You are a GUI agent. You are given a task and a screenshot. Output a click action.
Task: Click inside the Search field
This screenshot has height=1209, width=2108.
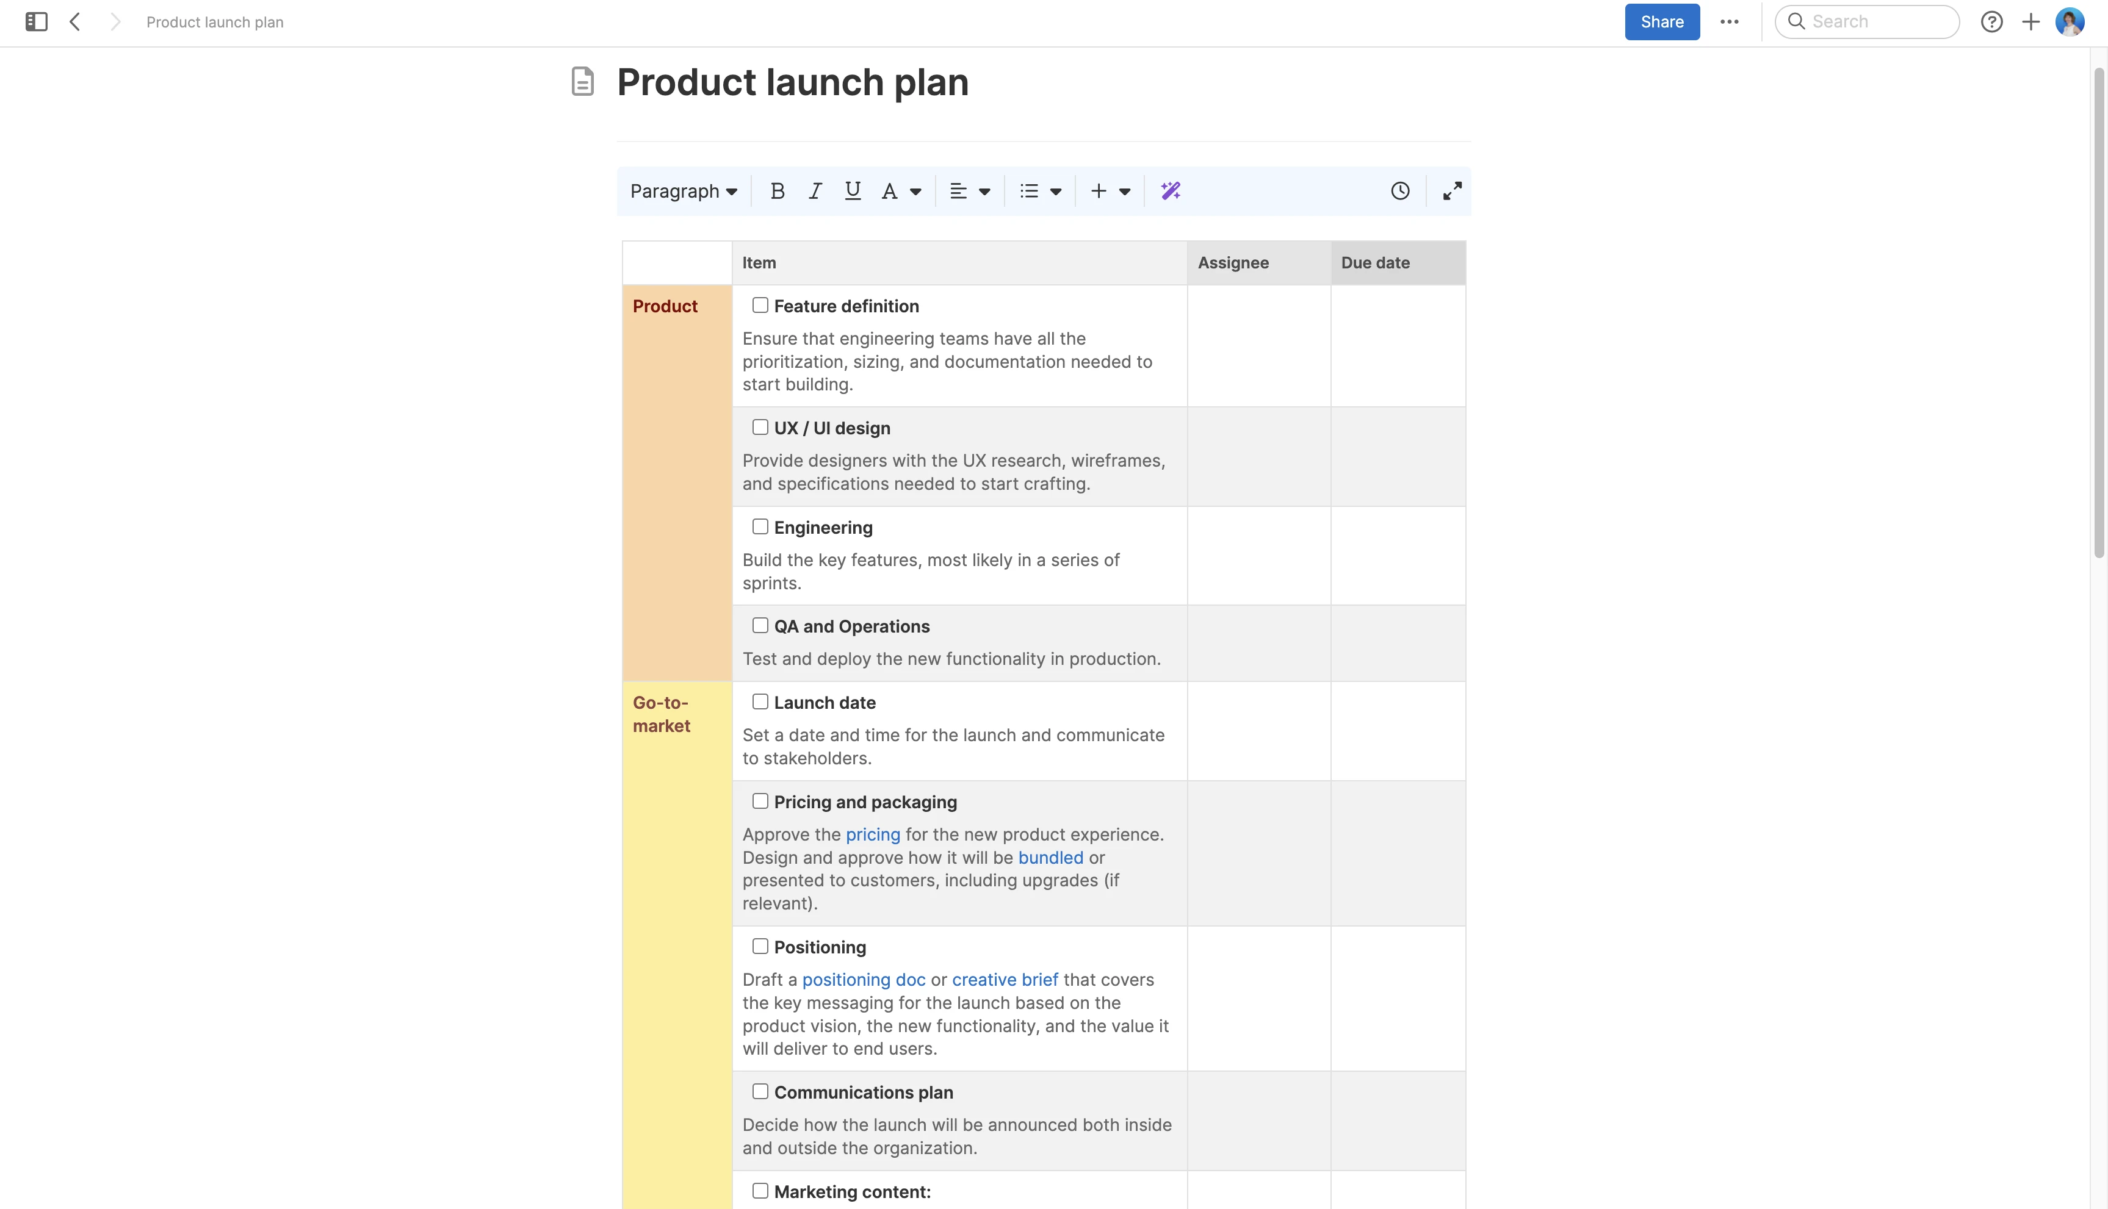(1867, 21)
